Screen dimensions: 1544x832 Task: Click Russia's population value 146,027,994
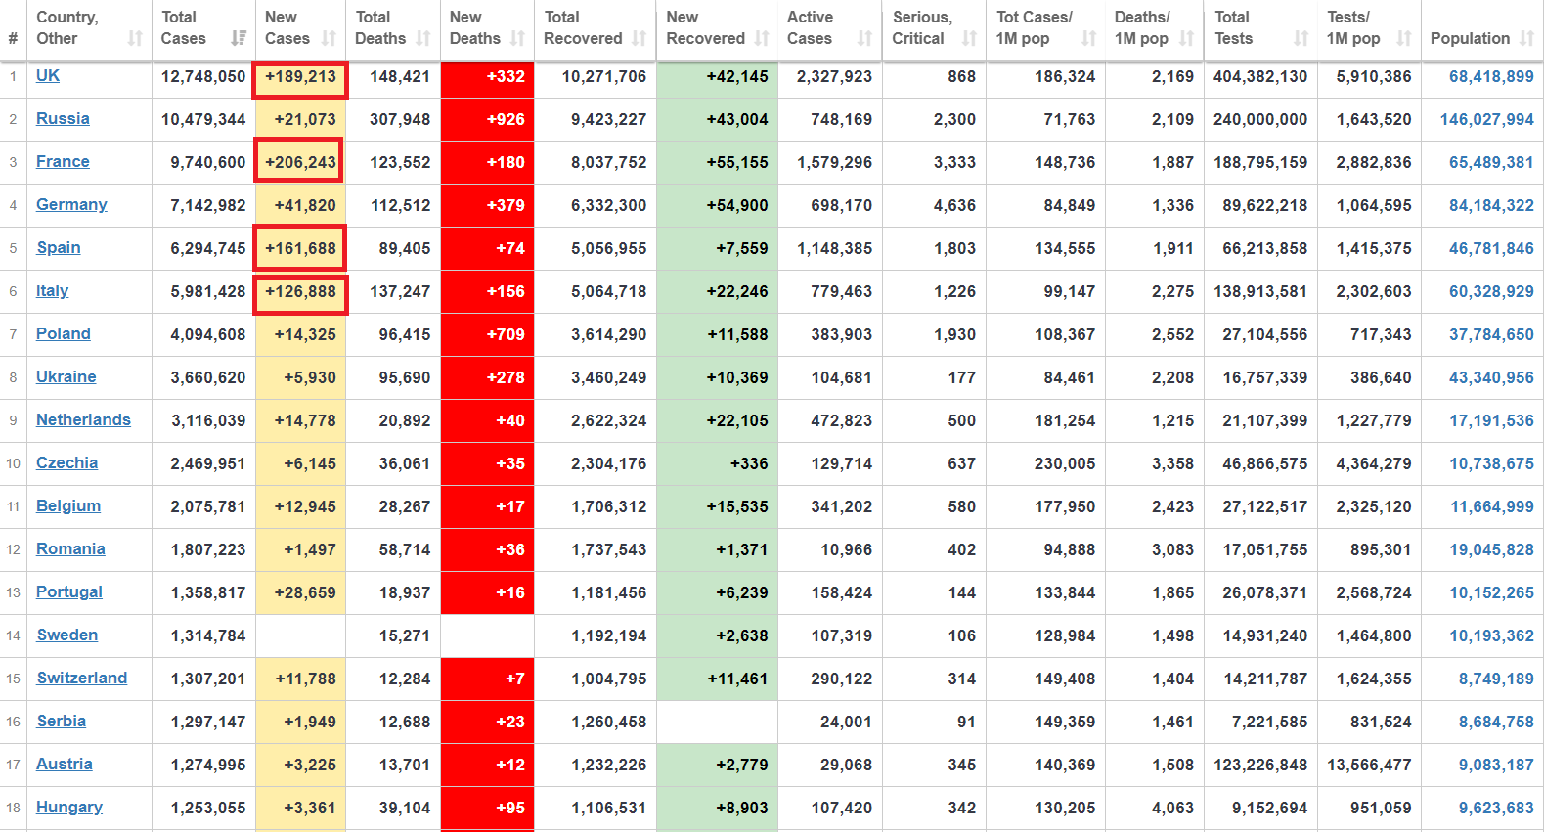pyautogui.click(x=1487, y=119)
